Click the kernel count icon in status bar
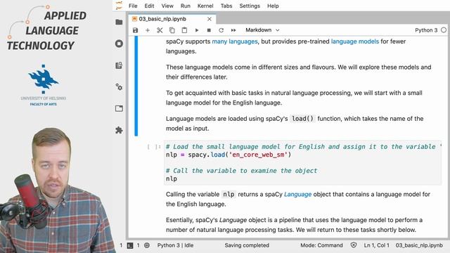The width and height of the screenshot is (450, 253). coord(147,245)
